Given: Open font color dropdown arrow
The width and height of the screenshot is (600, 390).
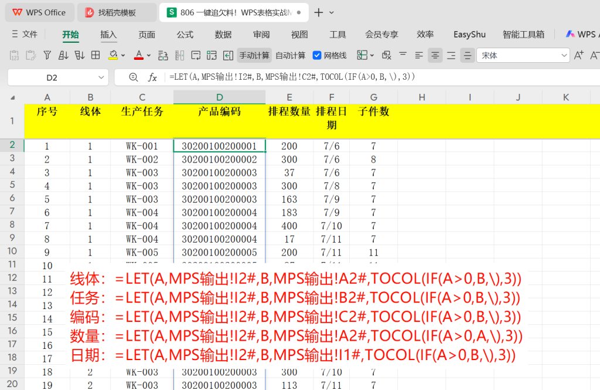Looking at the screenshot, I should 149,56.
